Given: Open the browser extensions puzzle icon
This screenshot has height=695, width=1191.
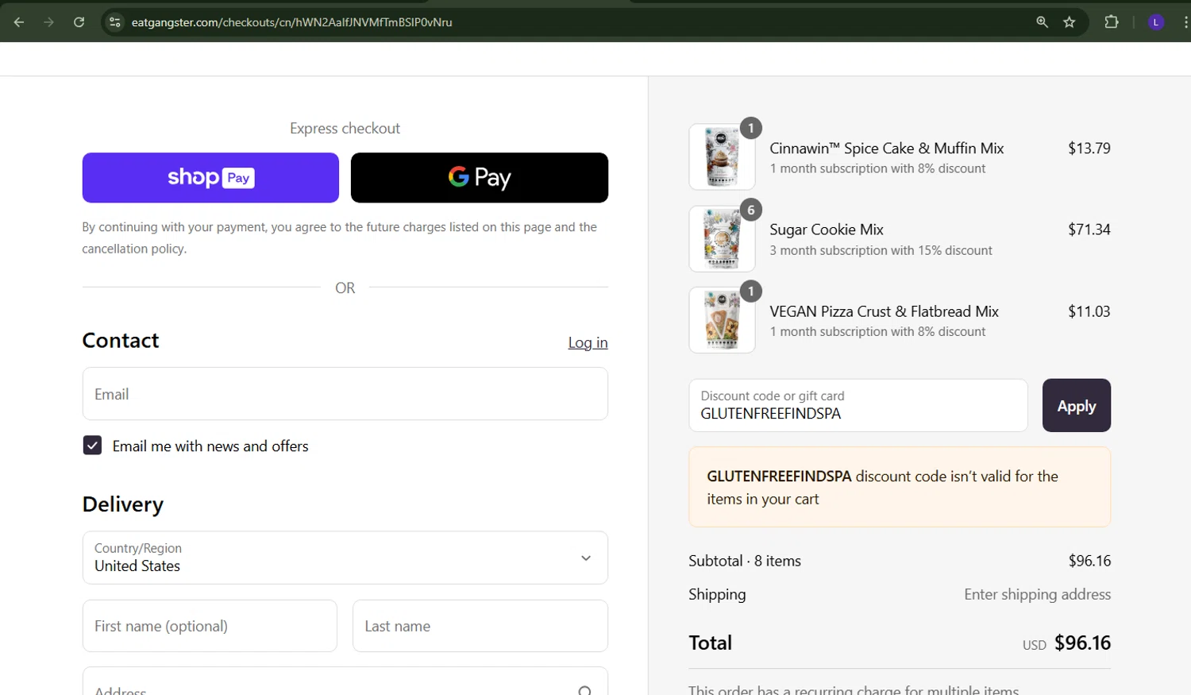Looking at the screenshot, I should [1112, 22].
